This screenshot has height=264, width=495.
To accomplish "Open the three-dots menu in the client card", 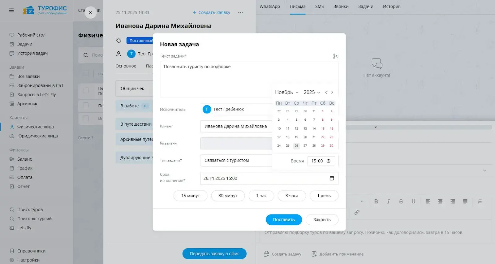I will (240, 12).
